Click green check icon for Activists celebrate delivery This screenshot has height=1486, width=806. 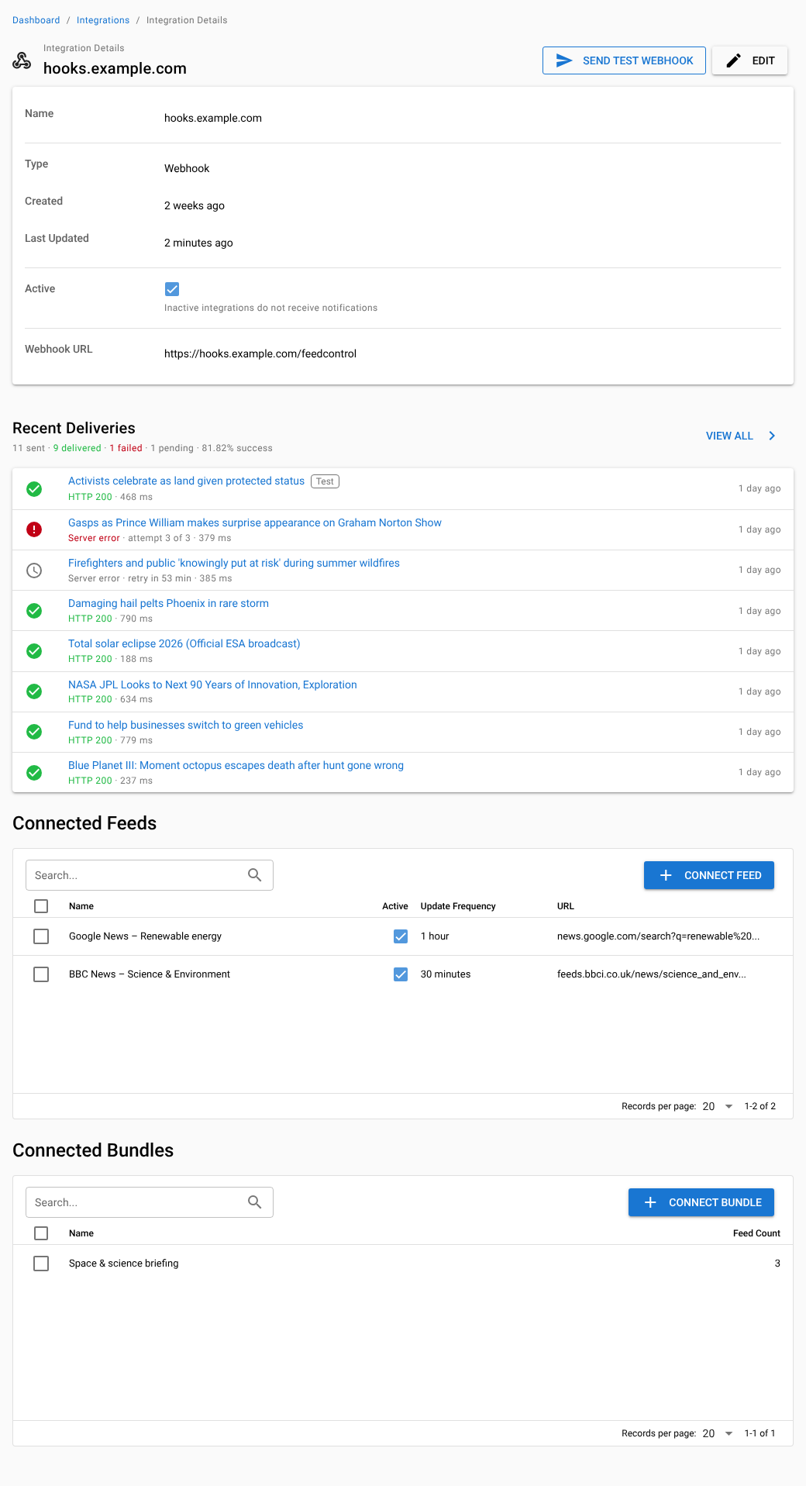pos(34,489)
